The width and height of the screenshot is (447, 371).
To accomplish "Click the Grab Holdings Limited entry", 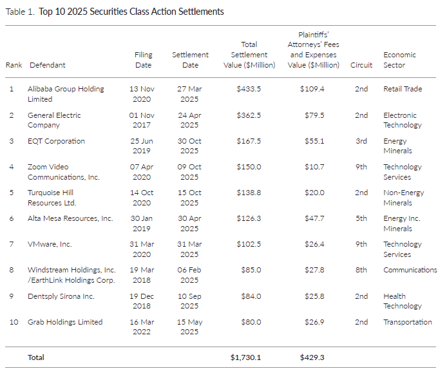I will [x=64, y=322].
